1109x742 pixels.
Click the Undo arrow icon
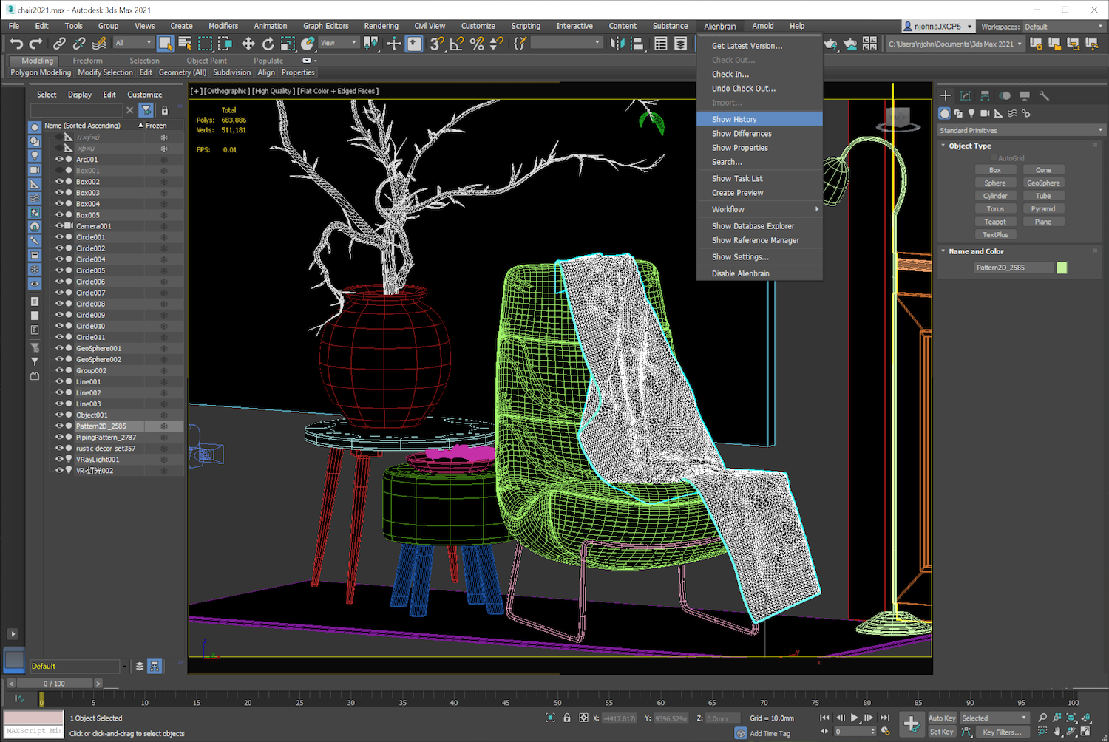16,44
